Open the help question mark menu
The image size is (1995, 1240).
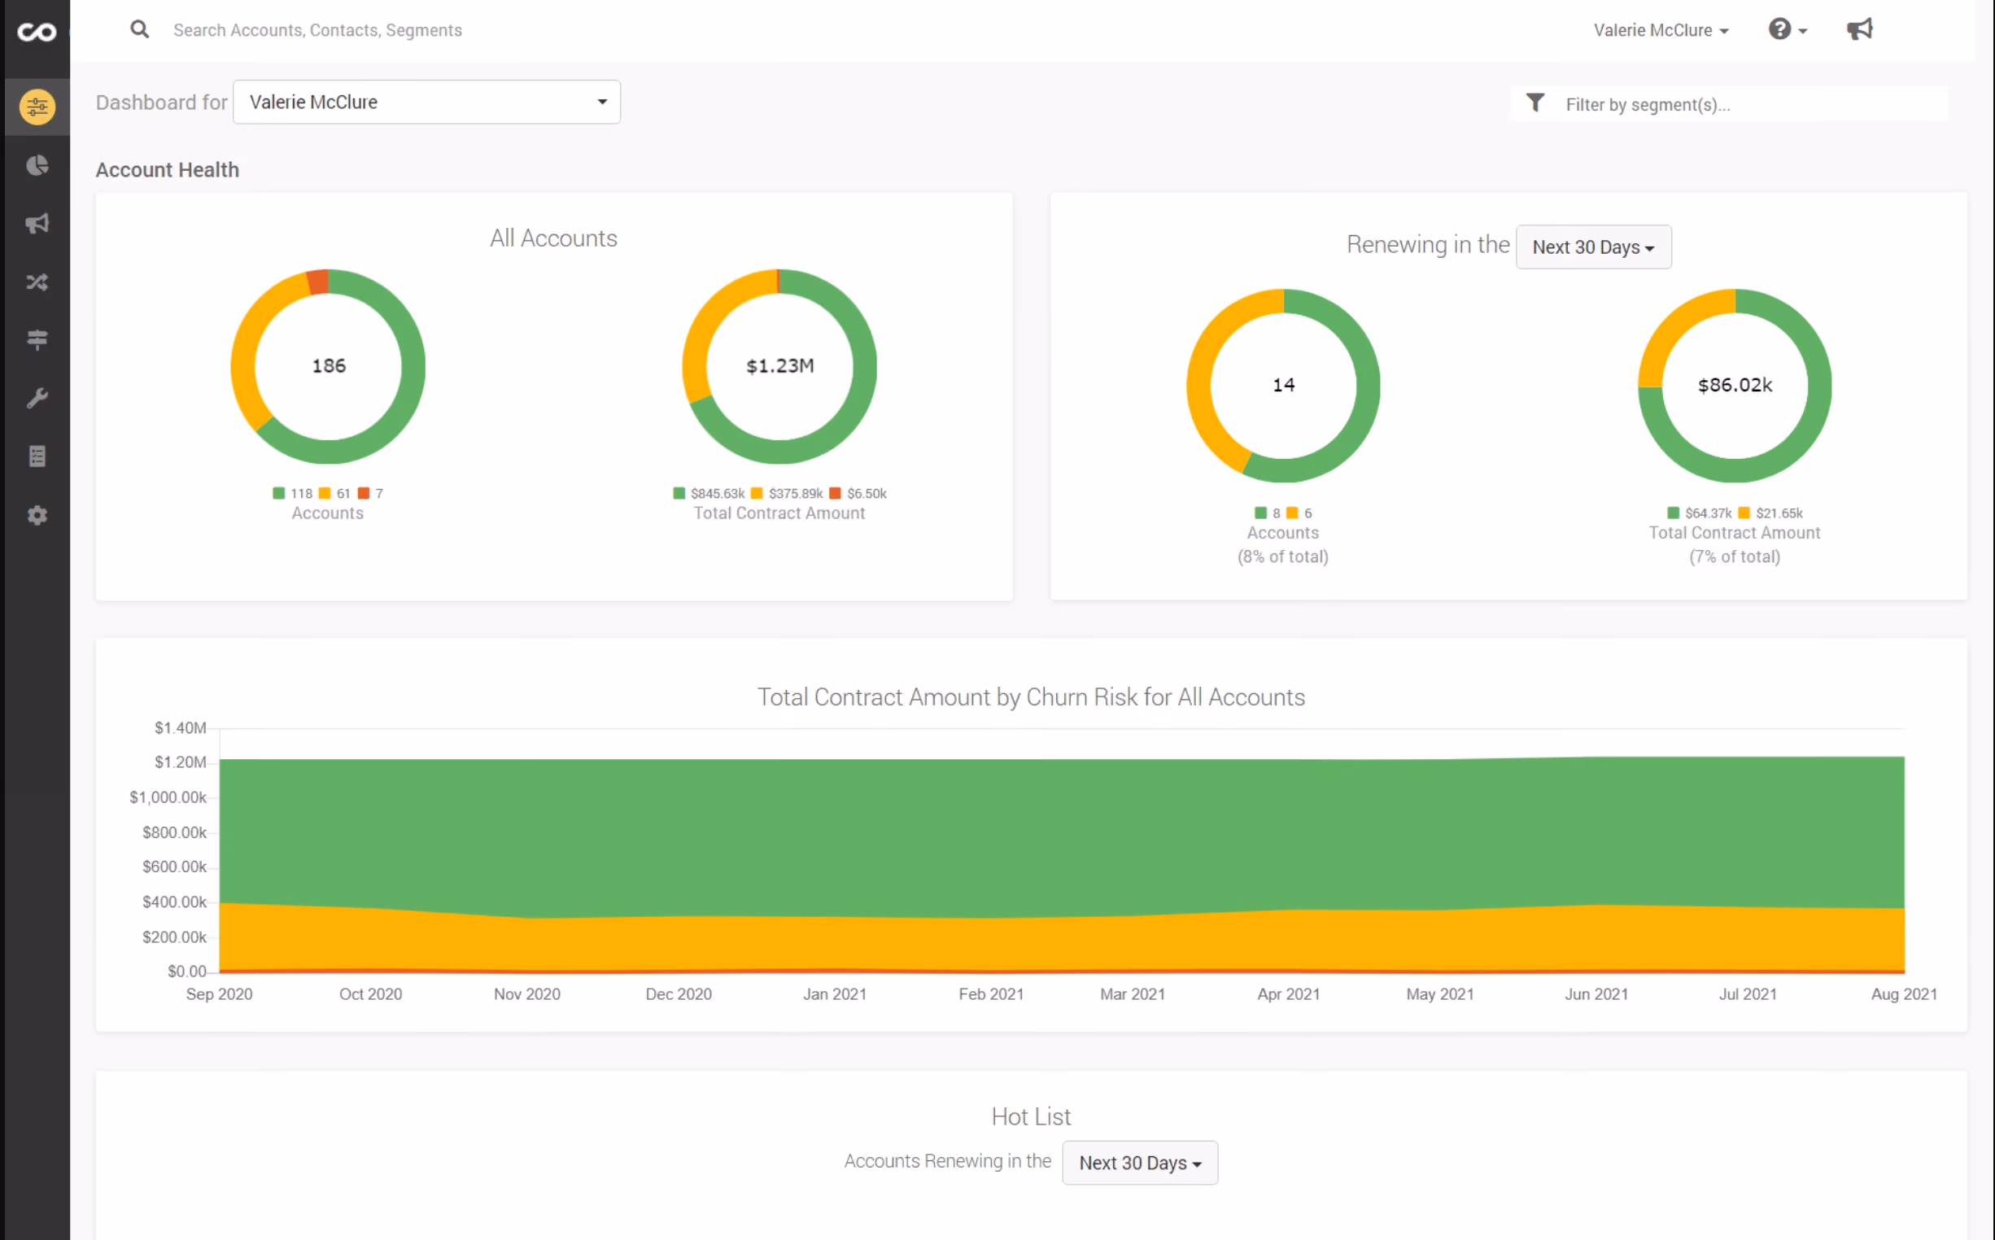(1788, 29)
